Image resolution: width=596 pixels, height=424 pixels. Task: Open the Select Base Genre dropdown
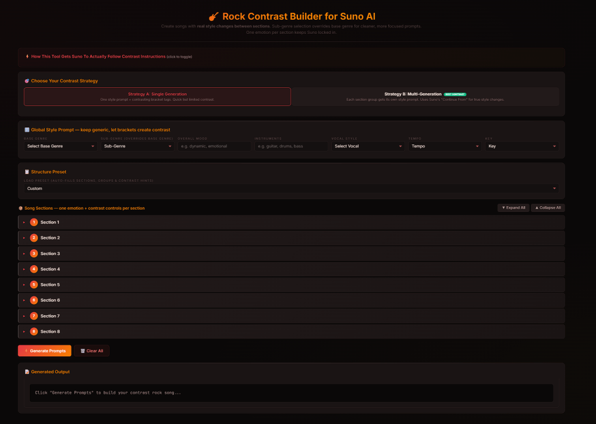pos(61,146)
